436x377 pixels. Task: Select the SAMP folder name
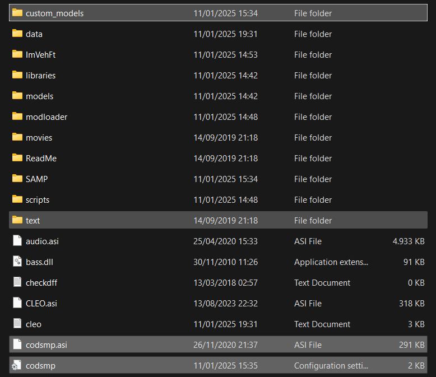coord(36,179)
